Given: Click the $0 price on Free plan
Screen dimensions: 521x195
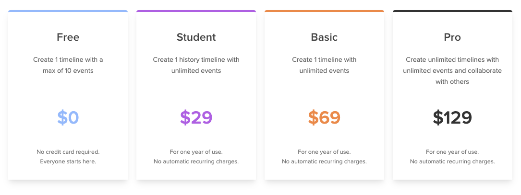Looking at the screenshot, I should [68, 117].
